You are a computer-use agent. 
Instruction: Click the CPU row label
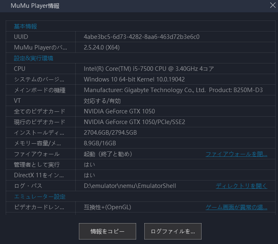point(20,69)
